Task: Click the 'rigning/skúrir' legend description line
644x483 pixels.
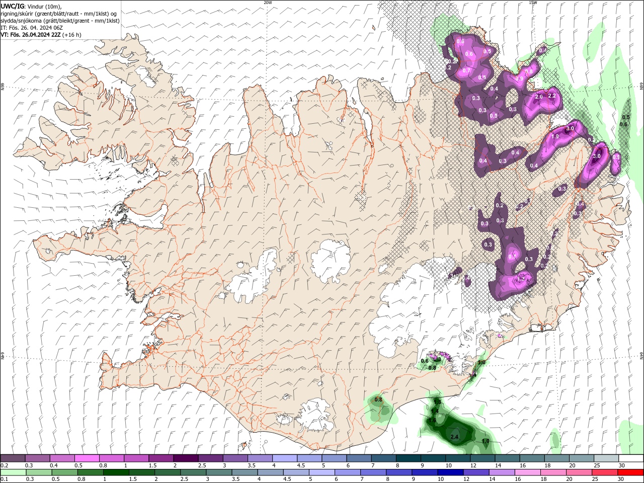Action: 59,13
